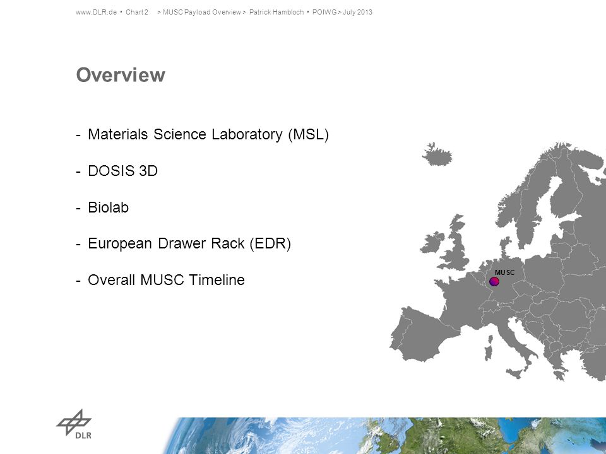Click the 'Overall MUSC Timeline' bullet
This screenshot has height=454, width=606.
click(166, 280)
